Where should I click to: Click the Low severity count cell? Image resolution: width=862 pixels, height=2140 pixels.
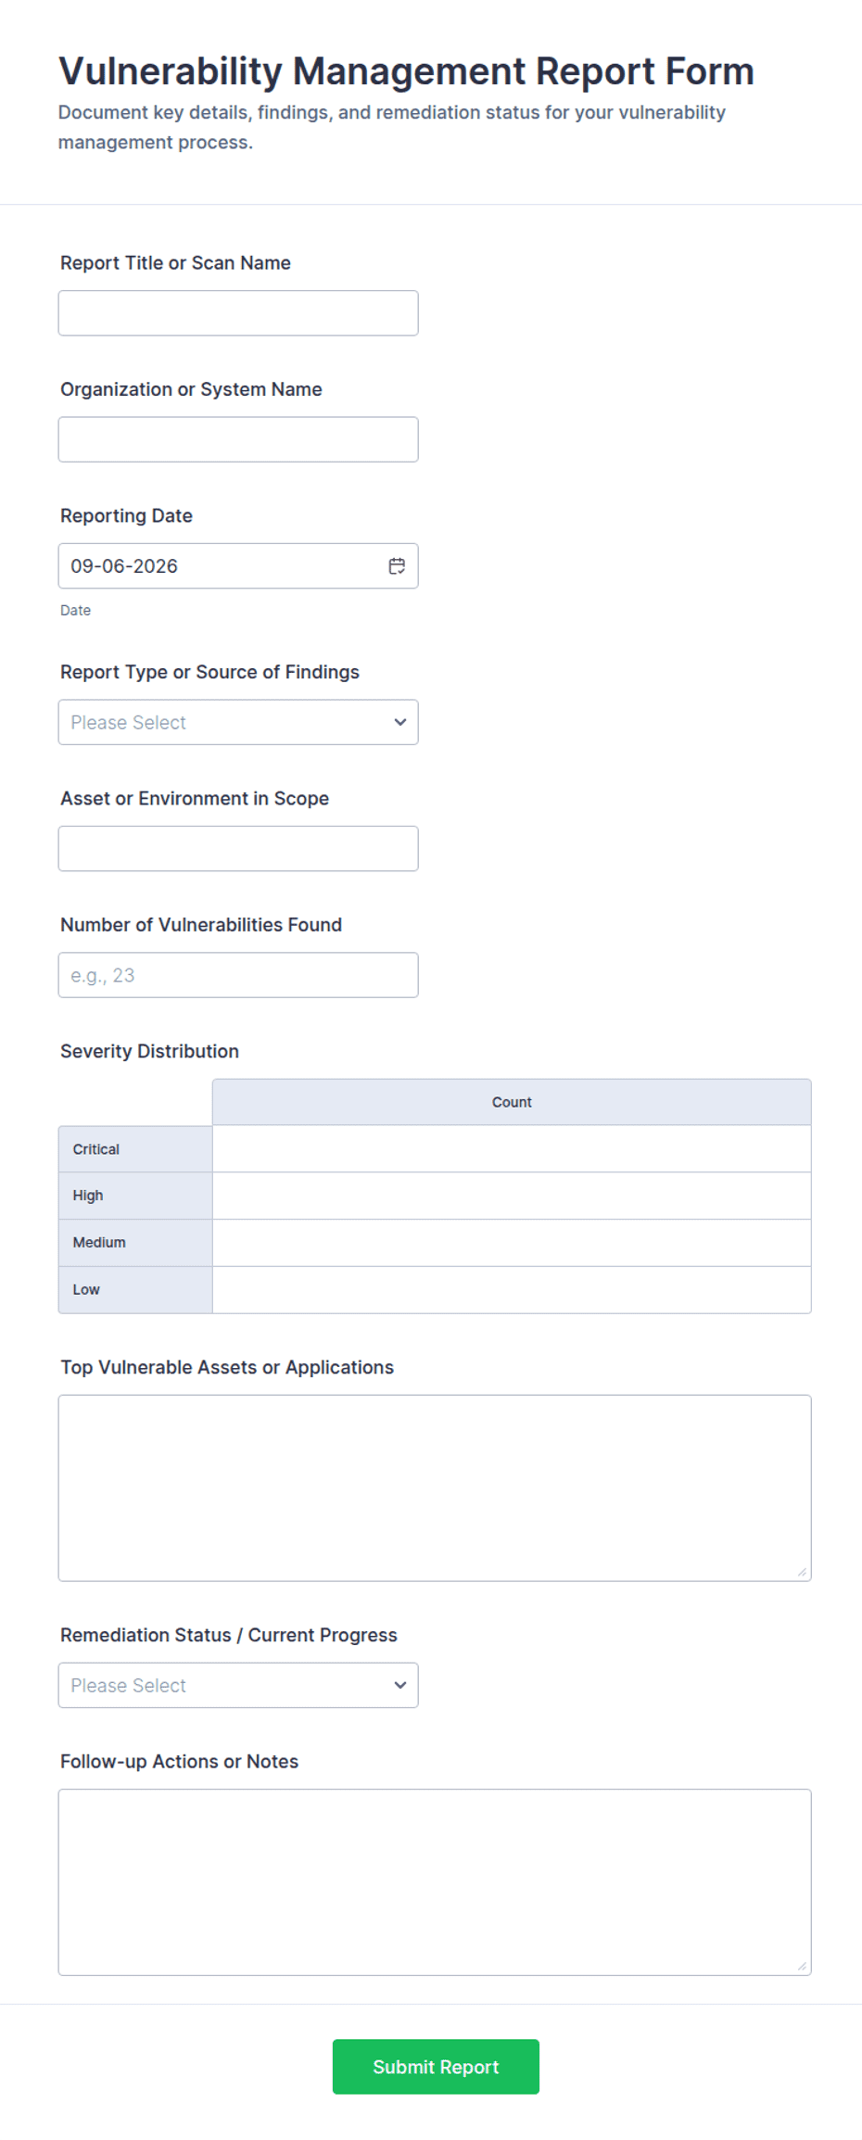coord(512,1289)
